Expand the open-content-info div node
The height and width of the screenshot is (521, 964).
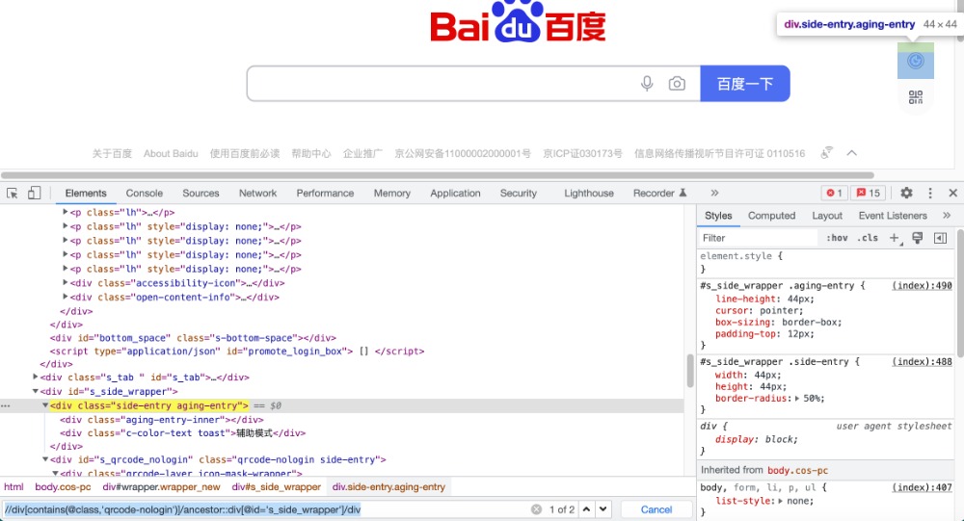coord(66,297)
